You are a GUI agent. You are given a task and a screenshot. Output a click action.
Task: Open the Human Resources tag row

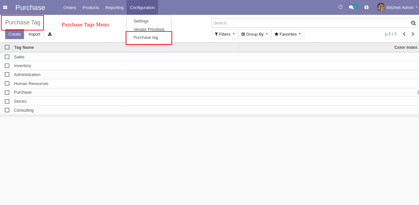[209, 83]
